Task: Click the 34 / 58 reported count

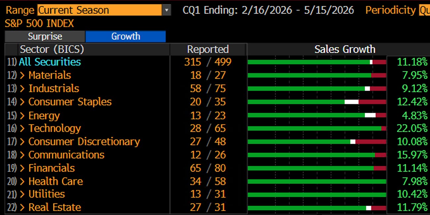Action: click(x=208, y=181)
